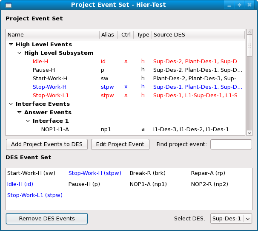Select the Idle-H row in the tree

point(40,62)
